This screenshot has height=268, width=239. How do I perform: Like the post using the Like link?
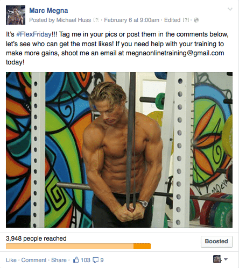(x=11, y=260)
